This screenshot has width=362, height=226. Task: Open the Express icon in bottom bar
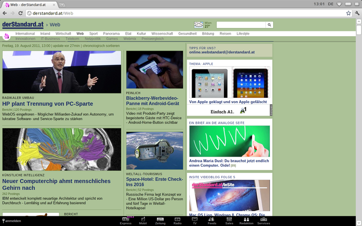(x=125, y=220)
